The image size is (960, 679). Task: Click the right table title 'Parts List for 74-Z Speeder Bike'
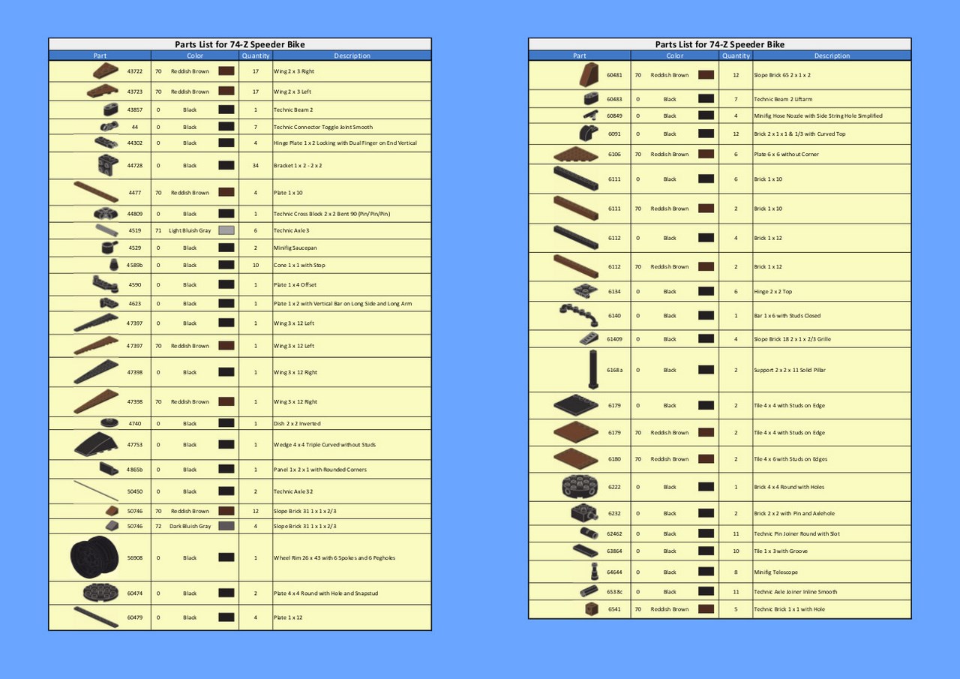coord(720,44)
